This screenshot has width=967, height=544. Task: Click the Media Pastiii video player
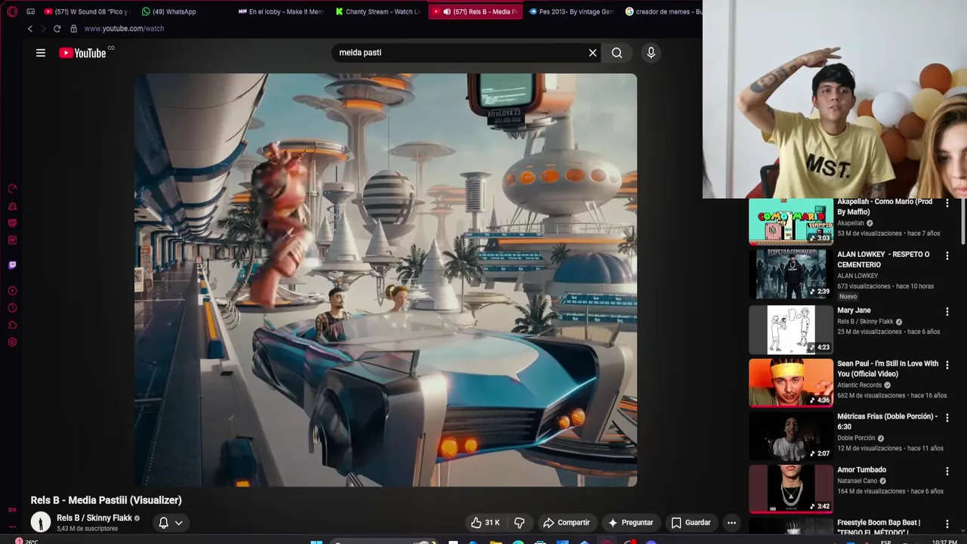click(x=385, y=280)
